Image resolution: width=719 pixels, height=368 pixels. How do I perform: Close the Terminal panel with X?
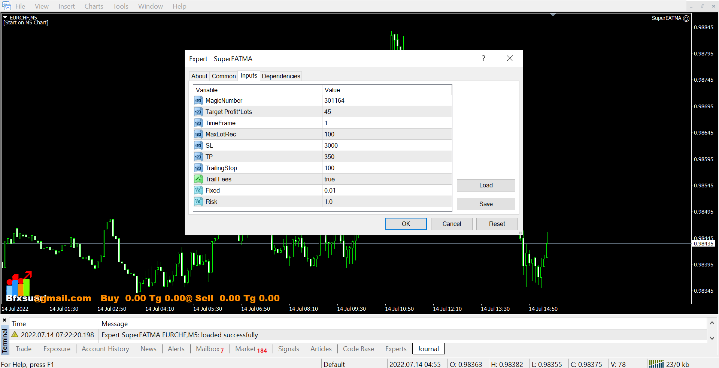[4, 320]
